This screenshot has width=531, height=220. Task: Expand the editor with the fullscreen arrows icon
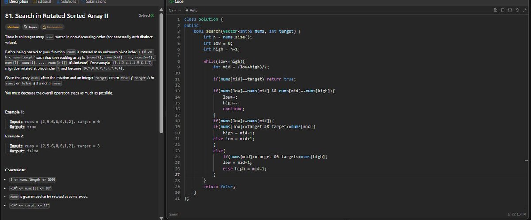(x=525, y=10)
